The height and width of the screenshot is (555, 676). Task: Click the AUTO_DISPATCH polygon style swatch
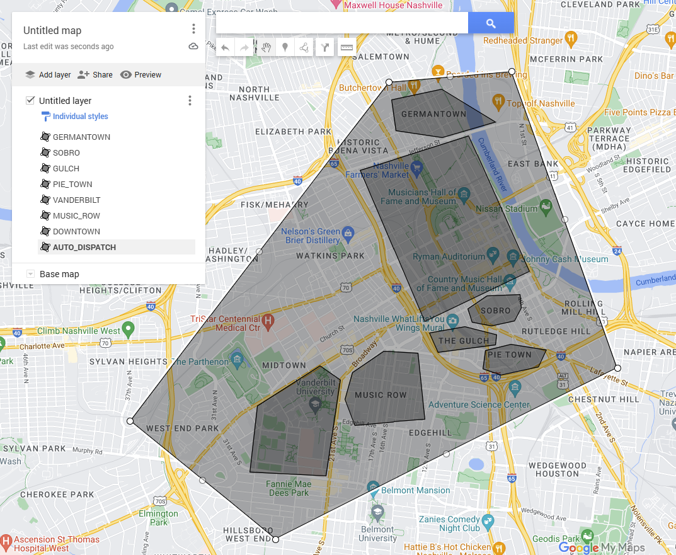(45, 247)
